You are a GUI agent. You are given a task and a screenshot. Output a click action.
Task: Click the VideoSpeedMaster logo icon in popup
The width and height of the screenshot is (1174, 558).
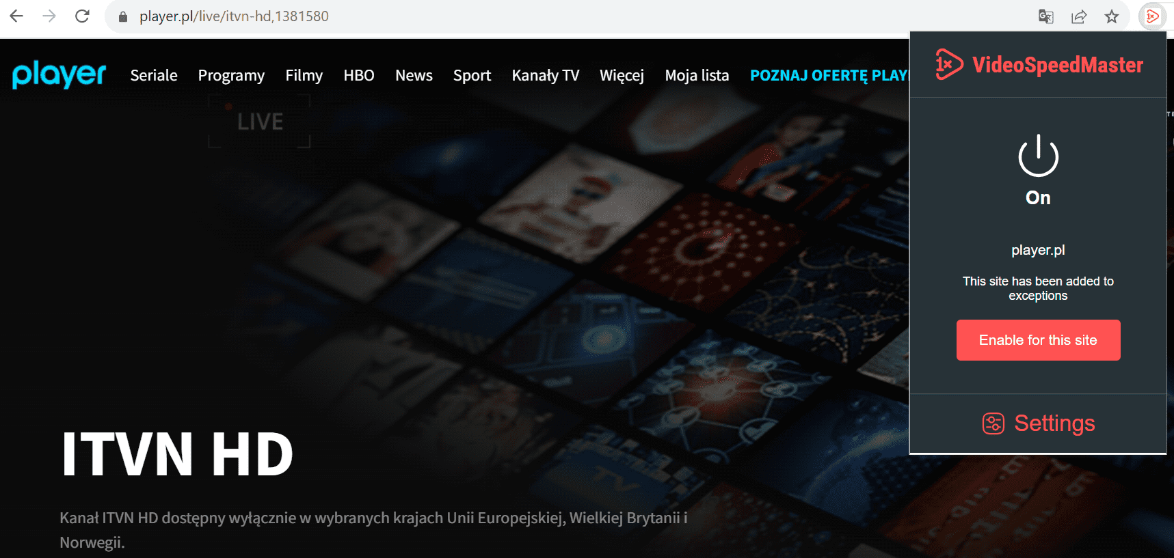coord(949,64)
